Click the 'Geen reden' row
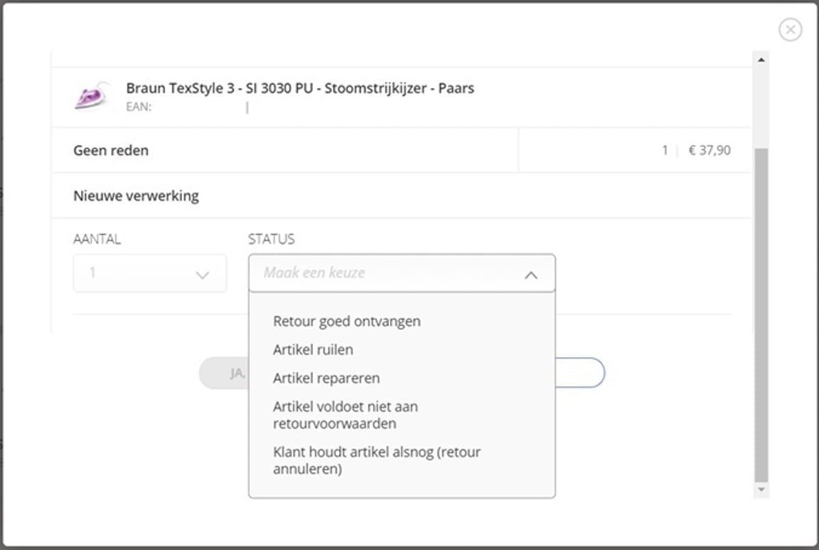The width and height of the screenshot is (819, 550). coord(111,150)
